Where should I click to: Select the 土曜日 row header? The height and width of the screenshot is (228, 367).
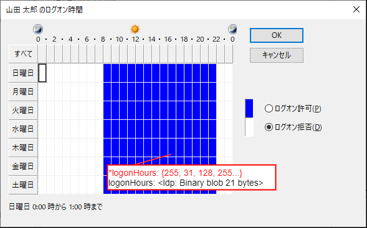pyautogui.click(x=23, y=185)
